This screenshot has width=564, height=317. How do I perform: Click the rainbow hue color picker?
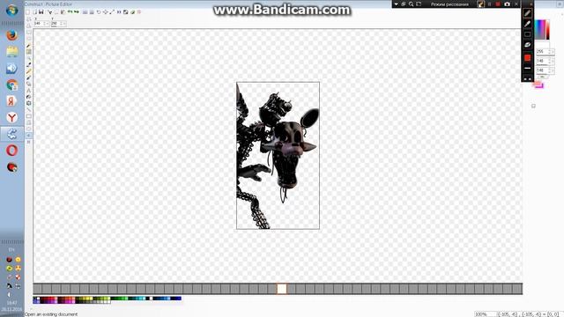pyautogui.click(x=540, y=29)
